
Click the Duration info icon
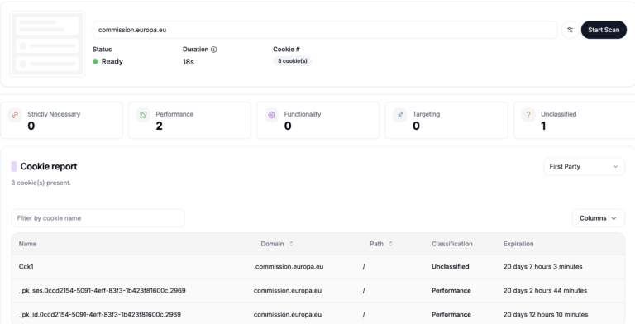(x=214, y=50)
